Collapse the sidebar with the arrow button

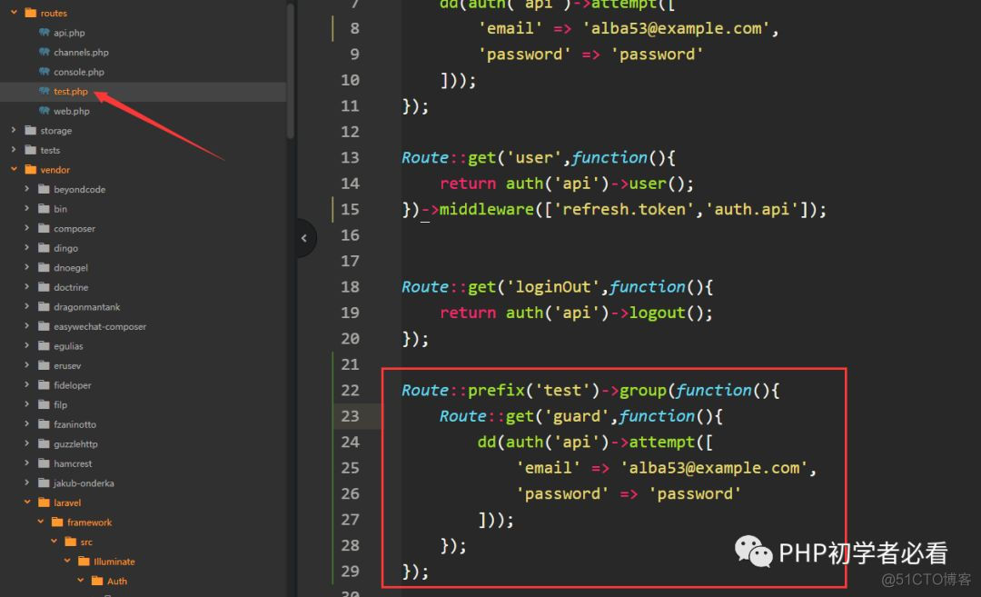(304, 238)
